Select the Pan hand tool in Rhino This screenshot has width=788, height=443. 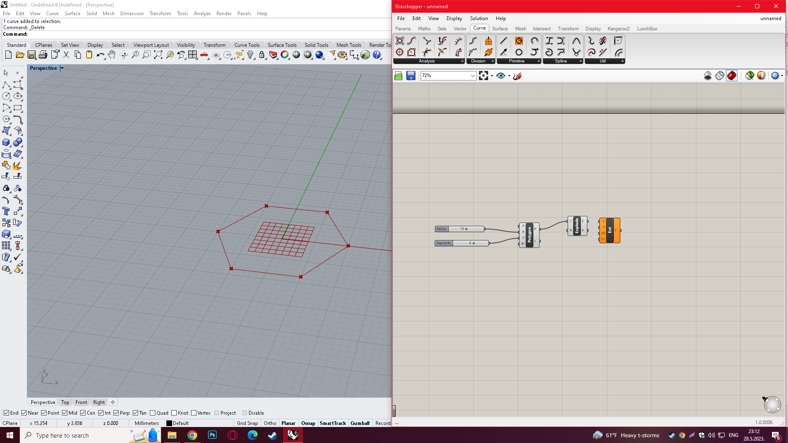(x=112, y=55)
